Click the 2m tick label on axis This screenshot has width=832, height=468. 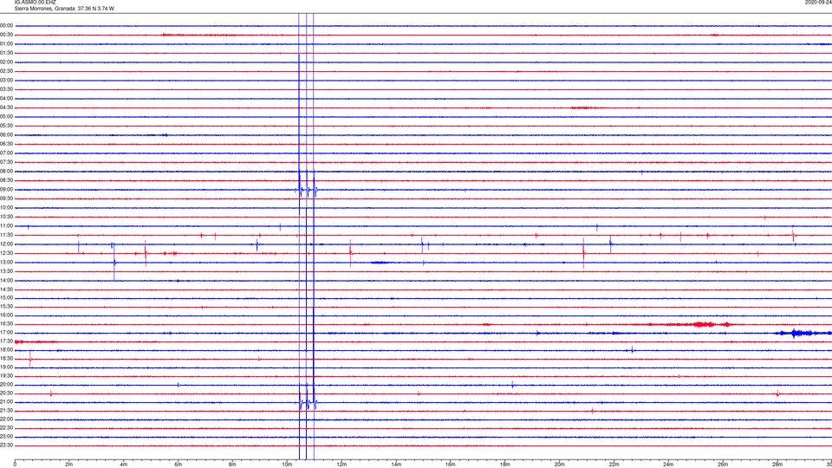pos(69,465)
